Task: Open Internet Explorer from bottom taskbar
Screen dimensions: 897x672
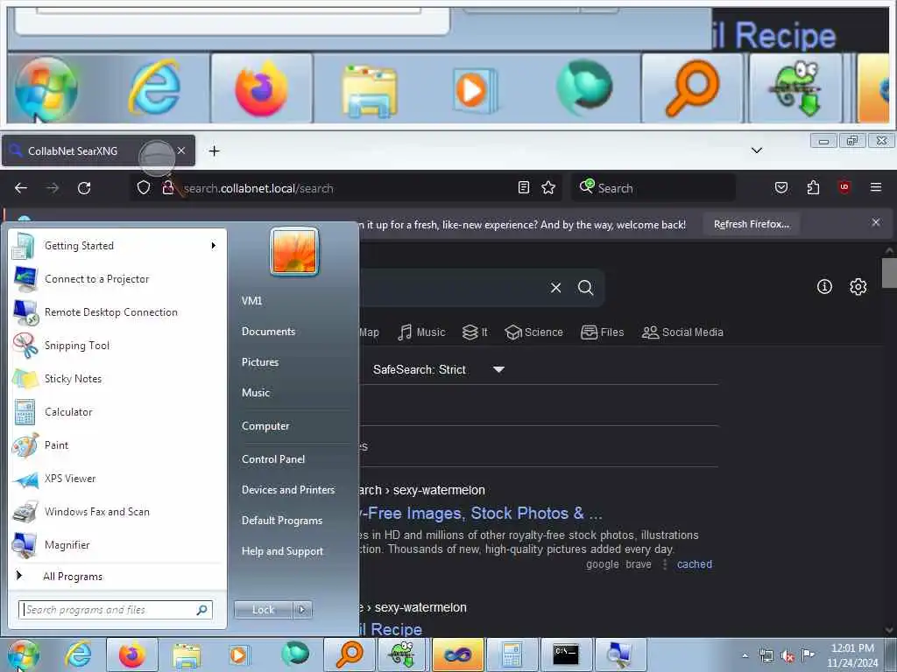Action: [78, 654]
